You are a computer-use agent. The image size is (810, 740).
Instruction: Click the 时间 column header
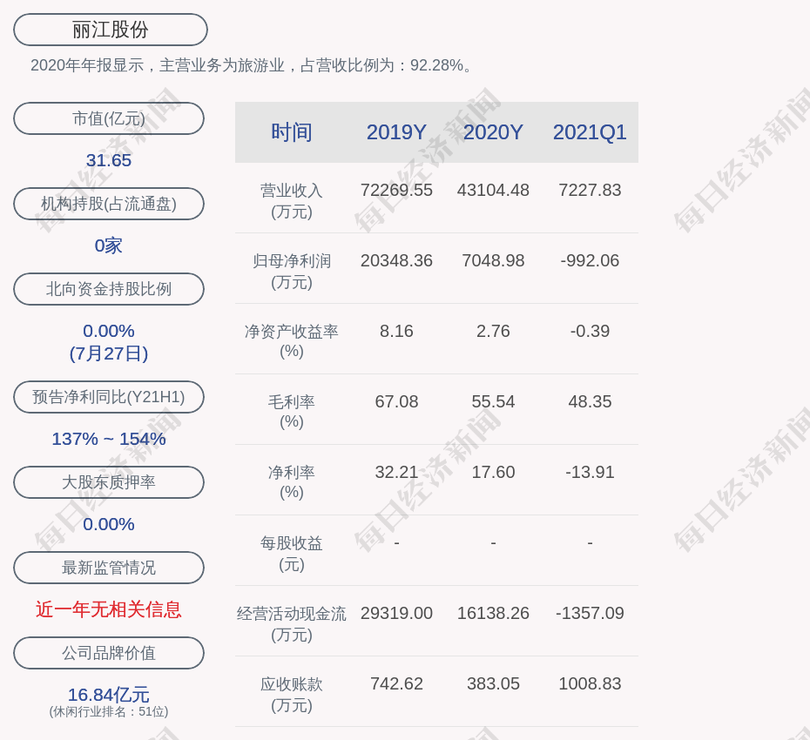pos(292,132)
